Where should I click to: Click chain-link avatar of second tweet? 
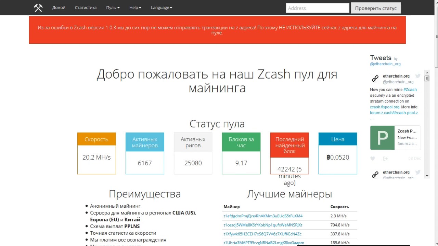[375, 175]
